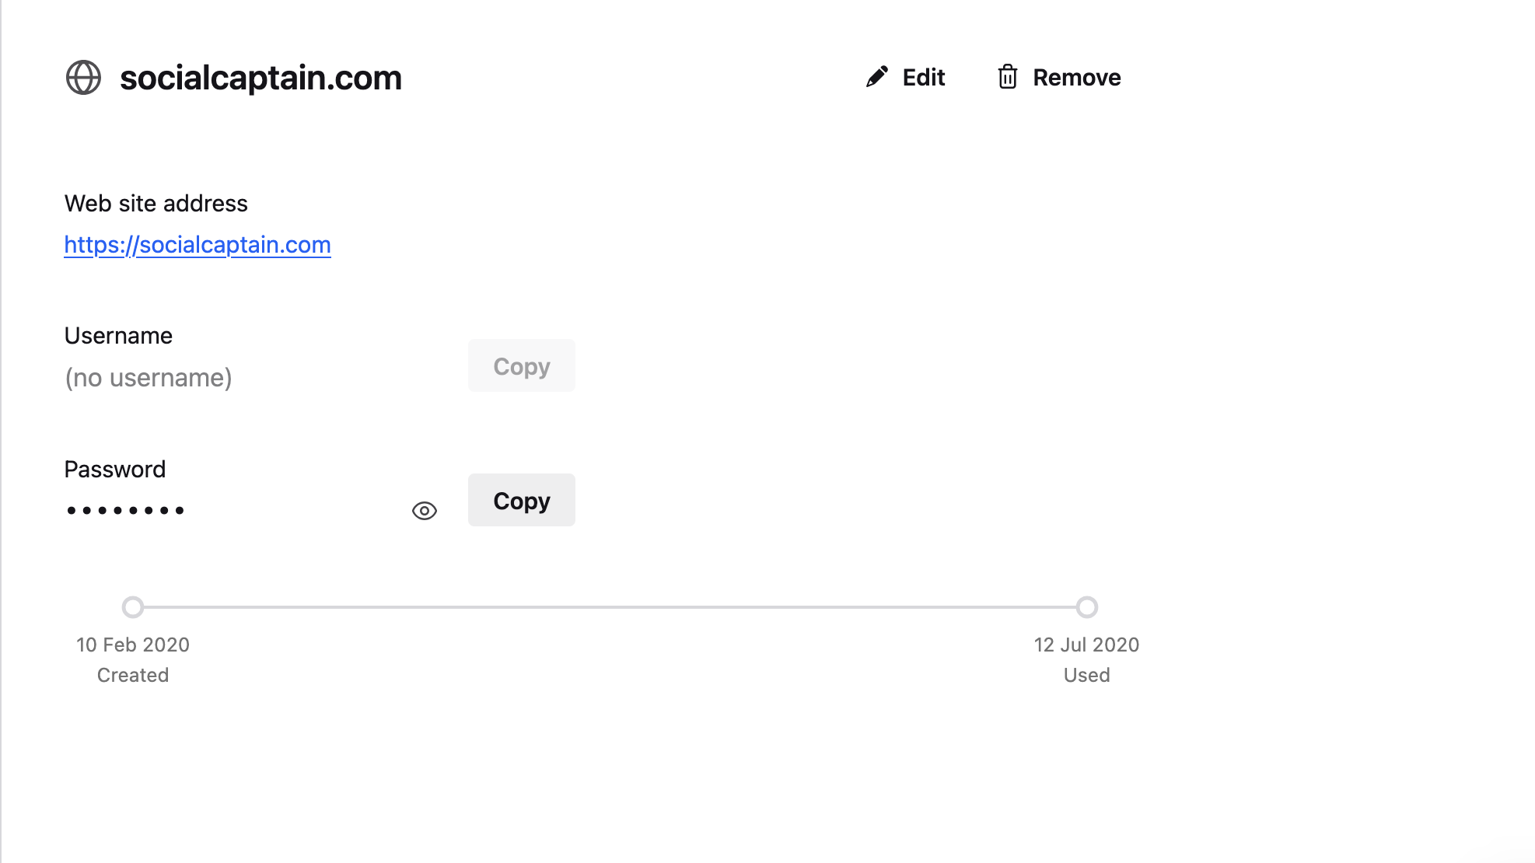Viewport: 1535px width, 863px height.
Task: Click the Web site address label
Action: point(156,204)
